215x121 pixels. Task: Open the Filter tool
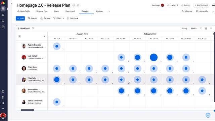coord(57,18)
